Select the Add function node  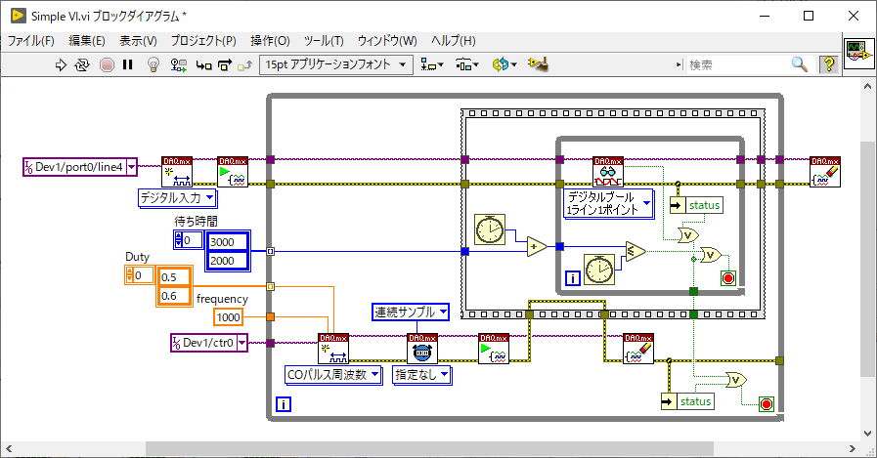point(537,246)
